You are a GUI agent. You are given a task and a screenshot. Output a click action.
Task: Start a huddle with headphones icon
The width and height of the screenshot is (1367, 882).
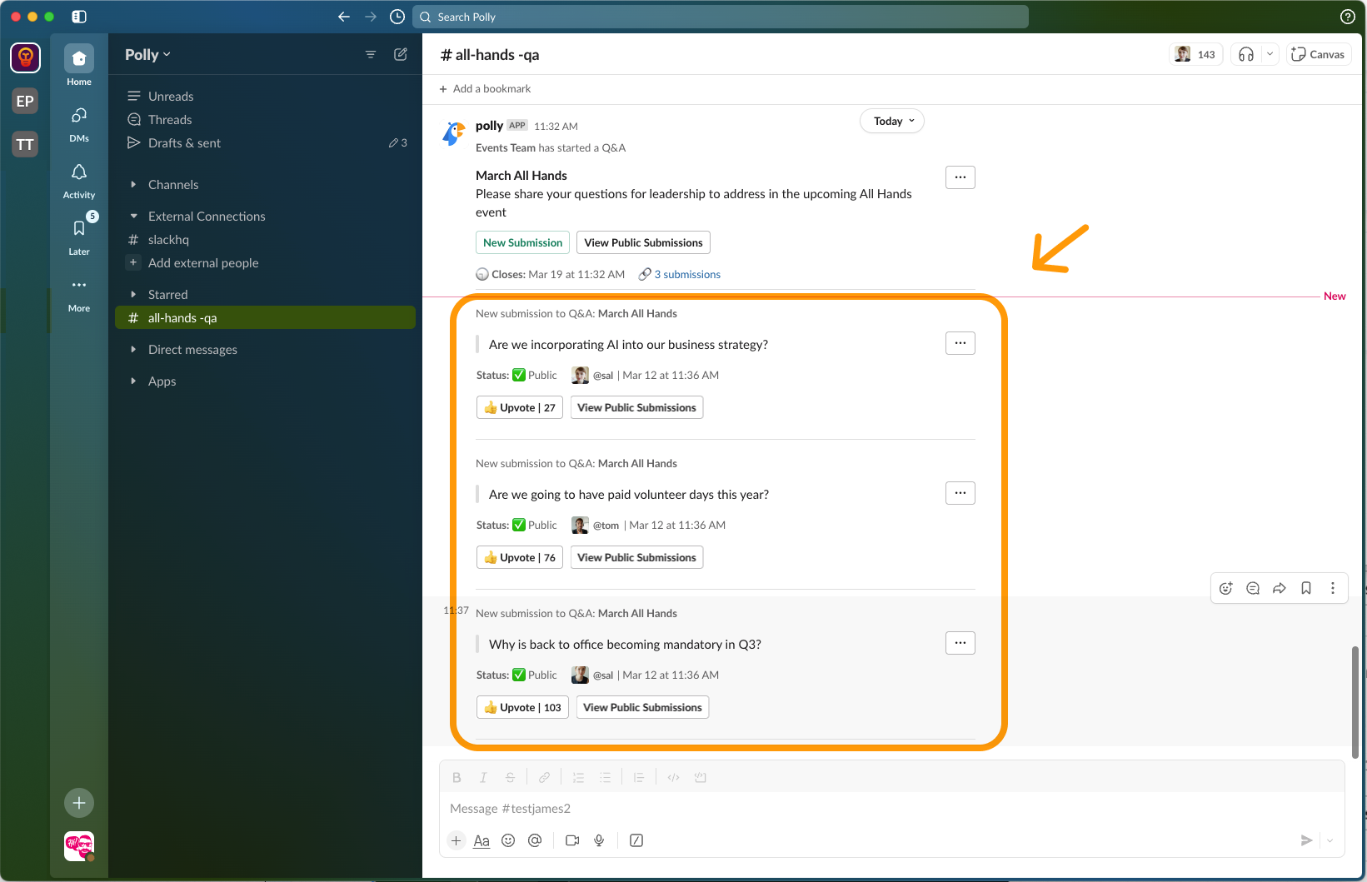1246,54
